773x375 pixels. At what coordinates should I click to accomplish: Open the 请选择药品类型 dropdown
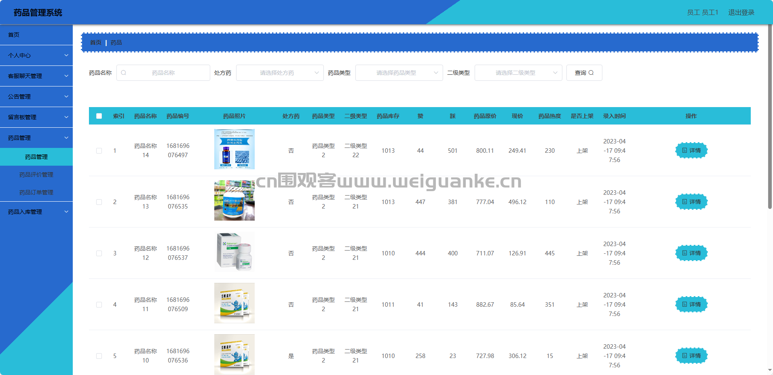click(399, 73)
